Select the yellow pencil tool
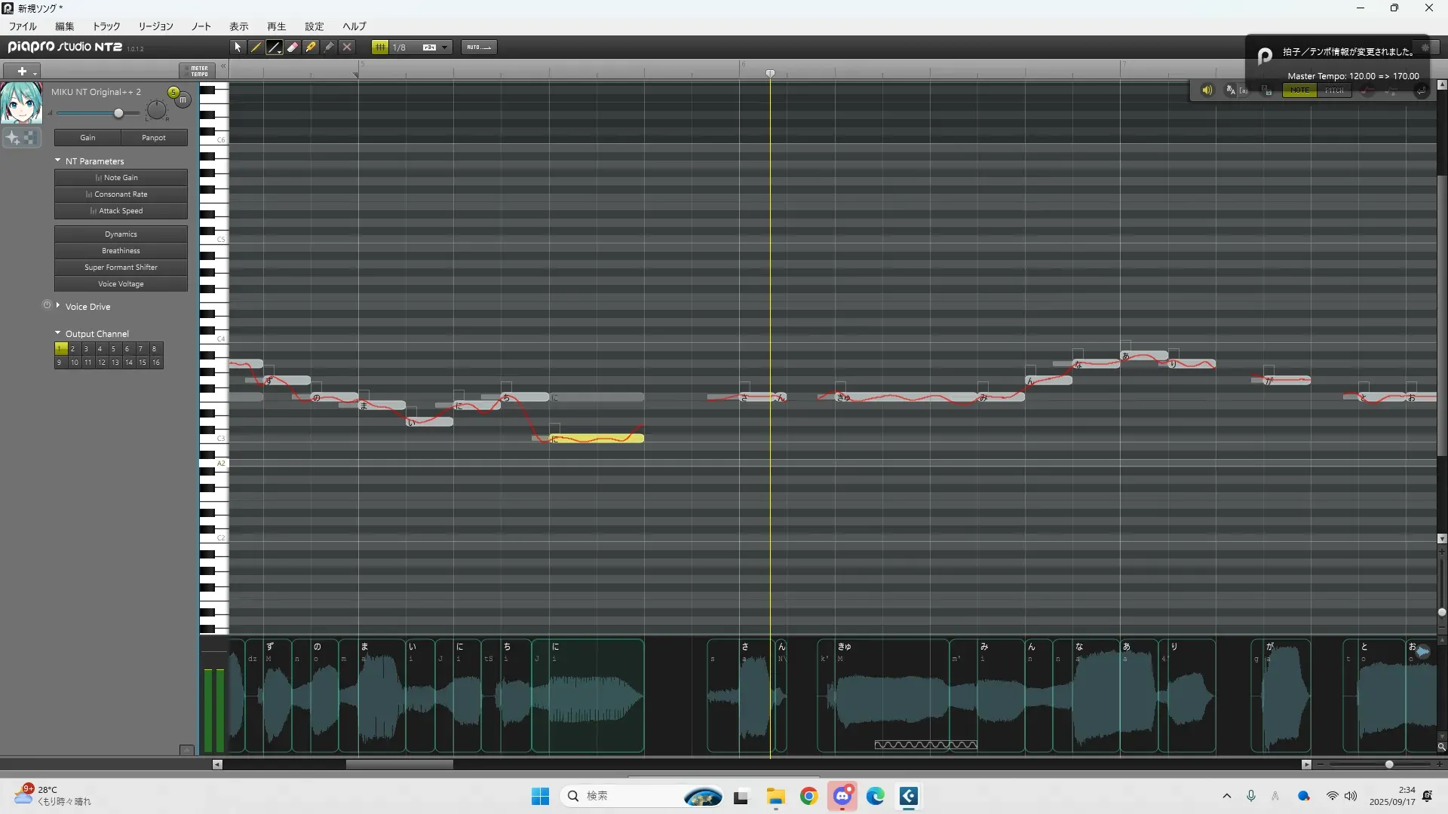This screenshot has width=1448, height=814. (256, 47)
